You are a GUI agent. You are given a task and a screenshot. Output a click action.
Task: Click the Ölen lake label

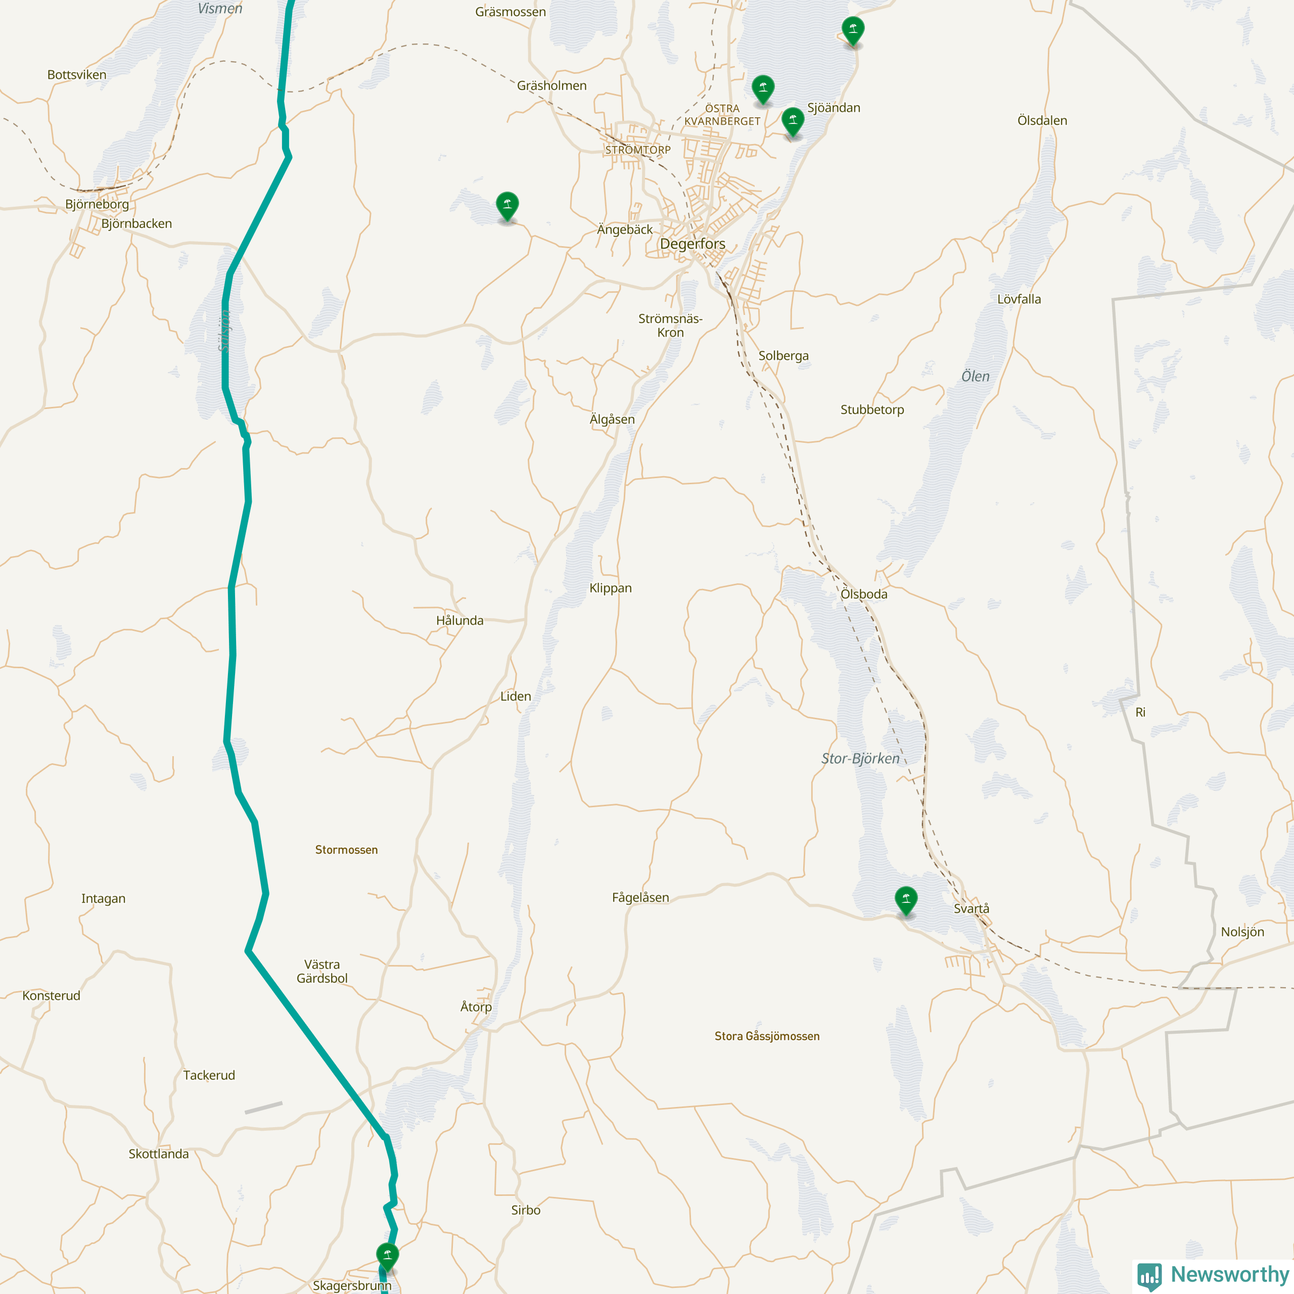(x=975, y=377)
